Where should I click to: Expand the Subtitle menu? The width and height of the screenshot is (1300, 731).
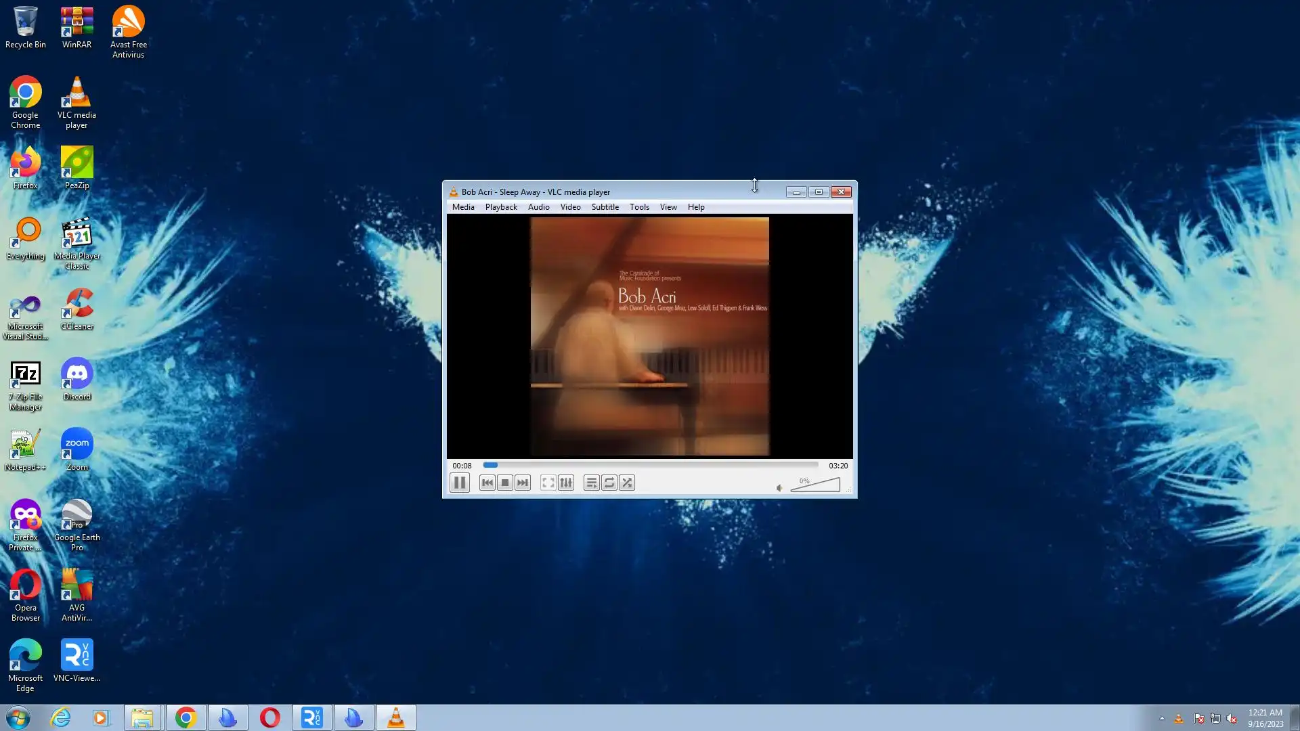(x=605, y=207)
